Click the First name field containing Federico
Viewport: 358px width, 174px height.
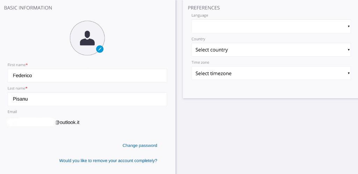pos(87,76)
